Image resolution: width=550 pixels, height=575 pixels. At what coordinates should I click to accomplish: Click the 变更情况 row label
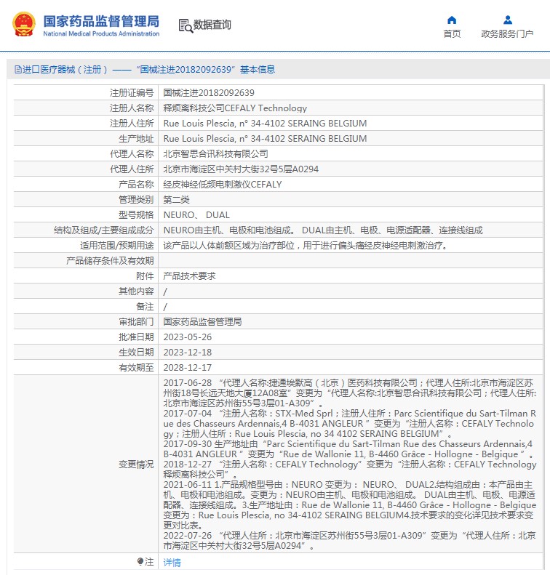pyautogui.click(x=136, y=465)
